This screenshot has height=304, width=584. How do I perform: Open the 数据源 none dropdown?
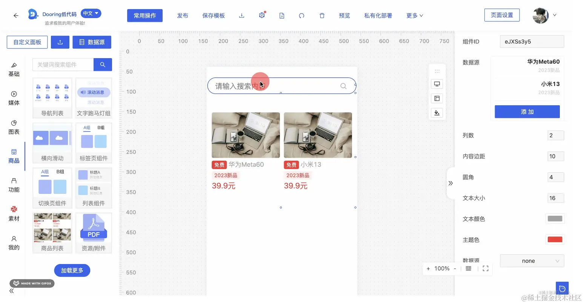coord(532,261)
